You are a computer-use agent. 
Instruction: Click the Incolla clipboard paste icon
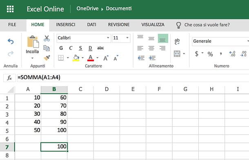tap(33, 41)
